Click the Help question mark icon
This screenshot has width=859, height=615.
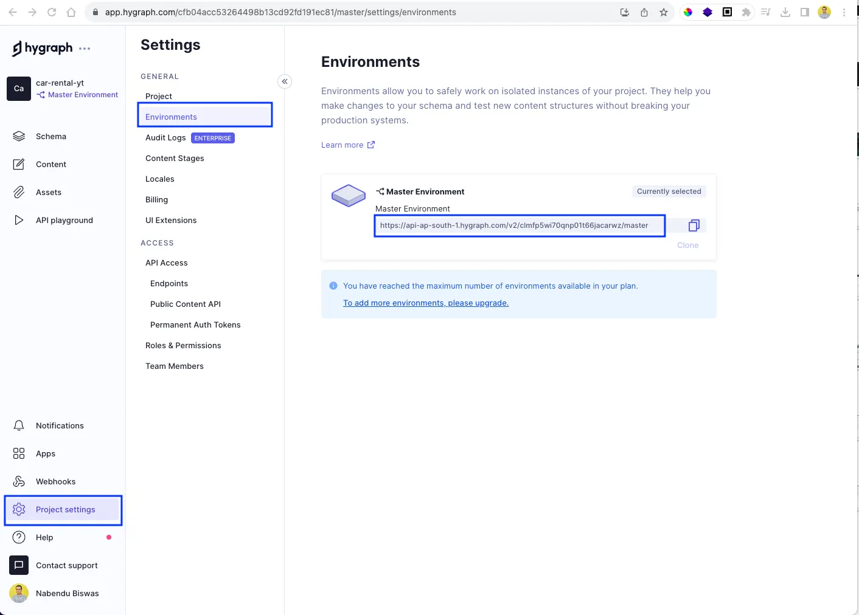pyautogui.click(x=19, y=537)
